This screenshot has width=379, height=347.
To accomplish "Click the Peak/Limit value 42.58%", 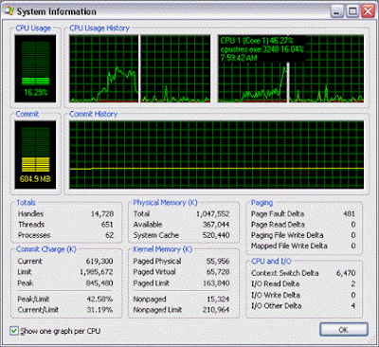I will 99,299.
